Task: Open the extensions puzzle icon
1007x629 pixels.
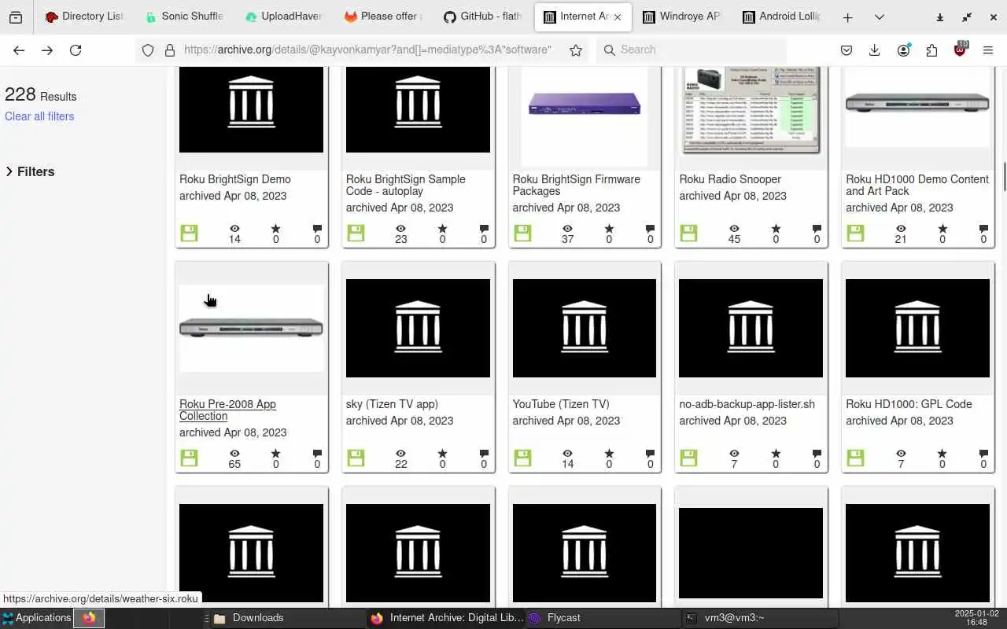Action: 931,50
